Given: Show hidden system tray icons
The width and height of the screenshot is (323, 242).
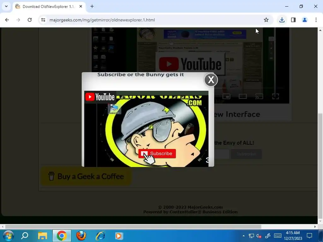Looking at the screenshot, I should pyautogui.click(x=244, y=236).
